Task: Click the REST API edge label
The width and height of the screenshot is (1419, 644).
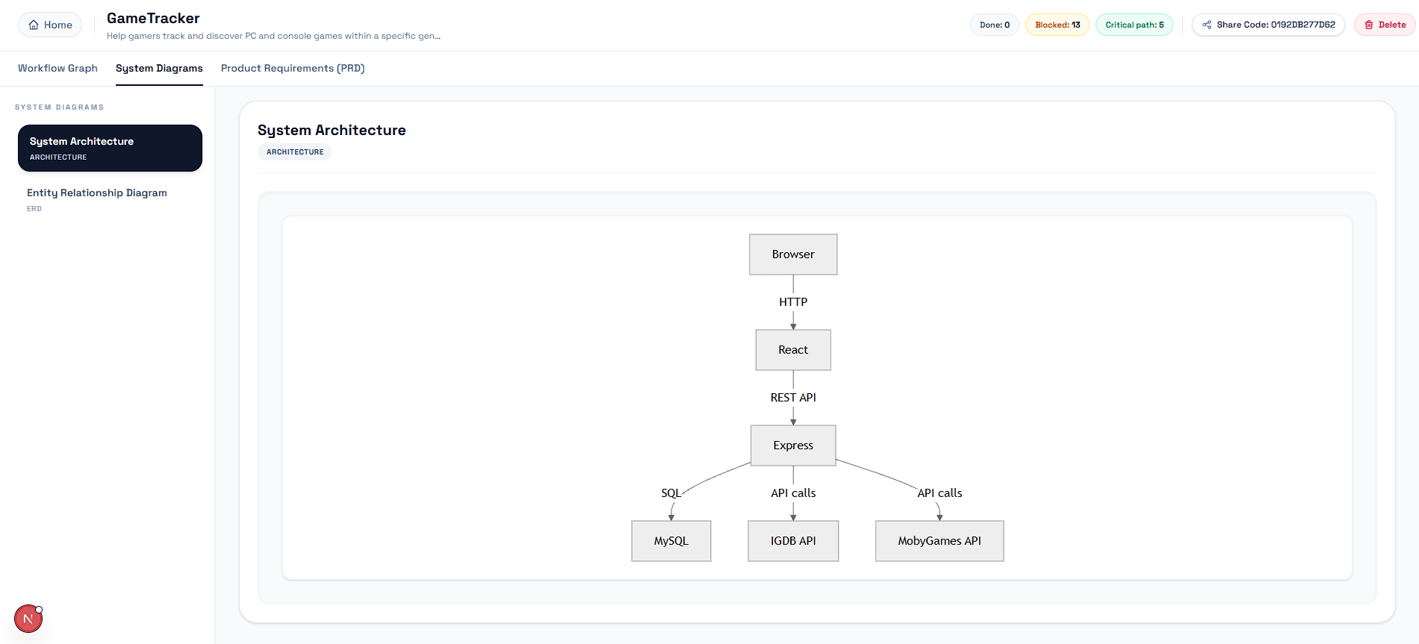Action: point(793,398)
